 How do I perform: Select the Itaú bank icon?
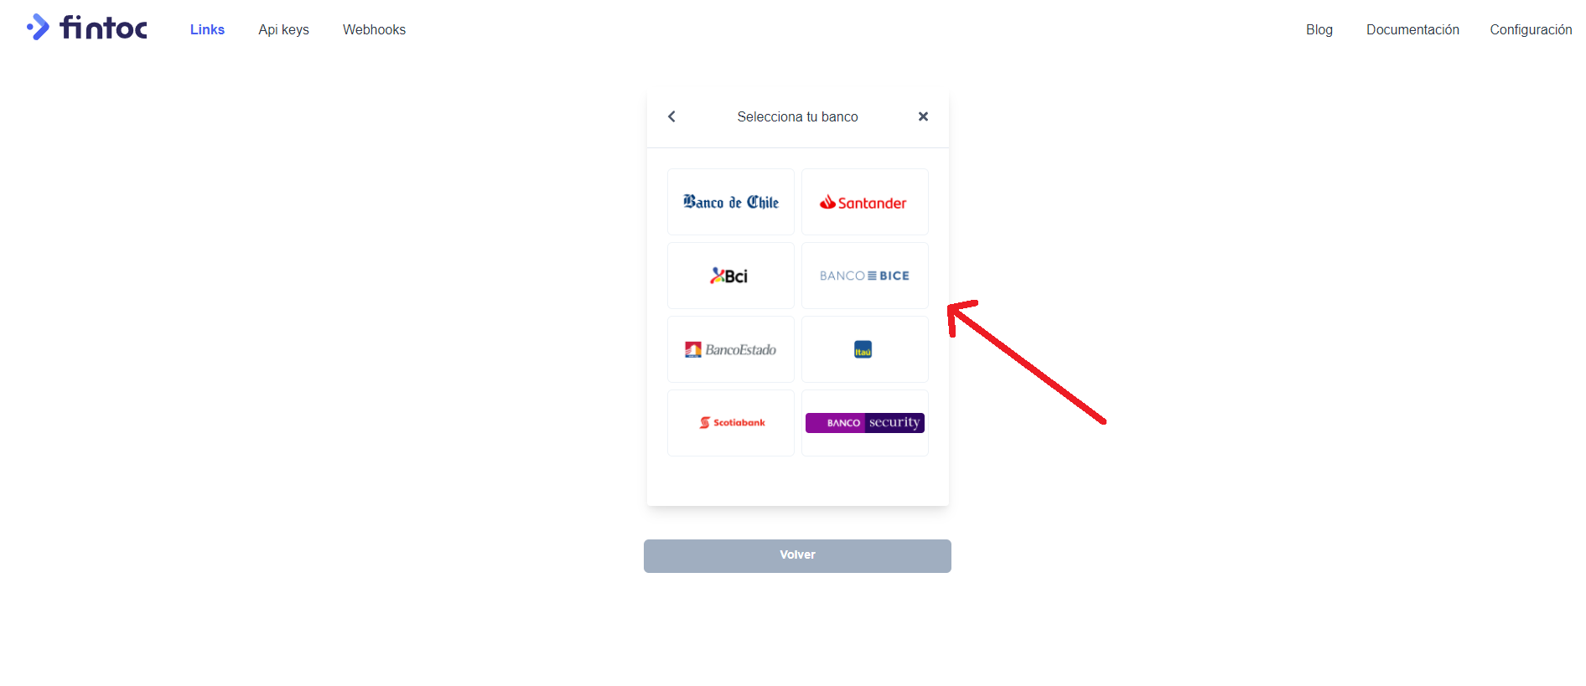(864, 349)
